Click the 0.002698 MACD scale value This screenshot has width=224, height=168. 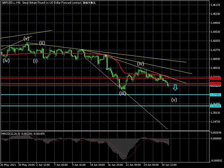(x=216, y=132)
